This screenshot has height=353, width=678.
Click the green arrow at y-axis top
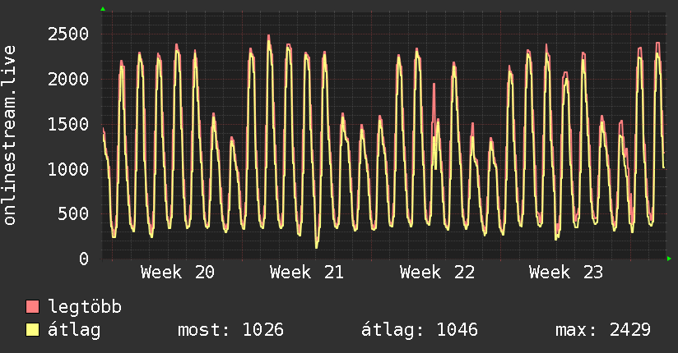pyautogui.click(x=103, y=9)
